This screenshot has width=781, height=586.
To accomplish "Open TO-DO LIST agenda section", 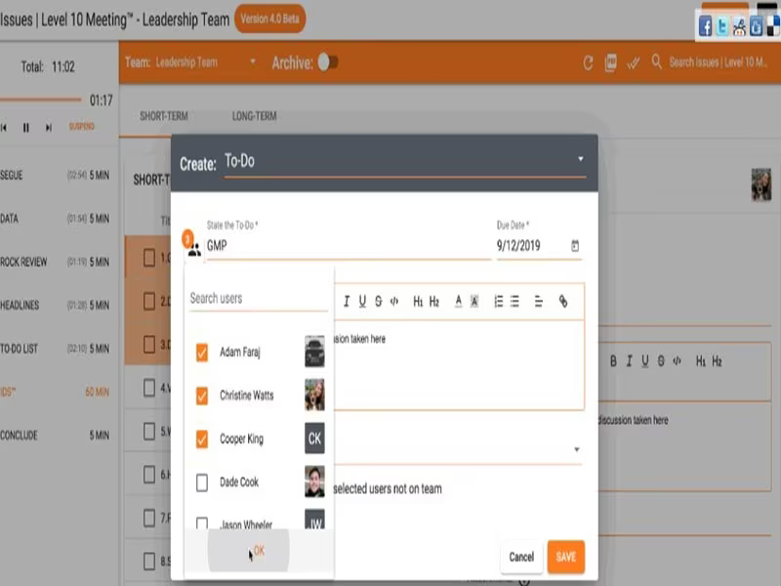I will tap(55, 349).
